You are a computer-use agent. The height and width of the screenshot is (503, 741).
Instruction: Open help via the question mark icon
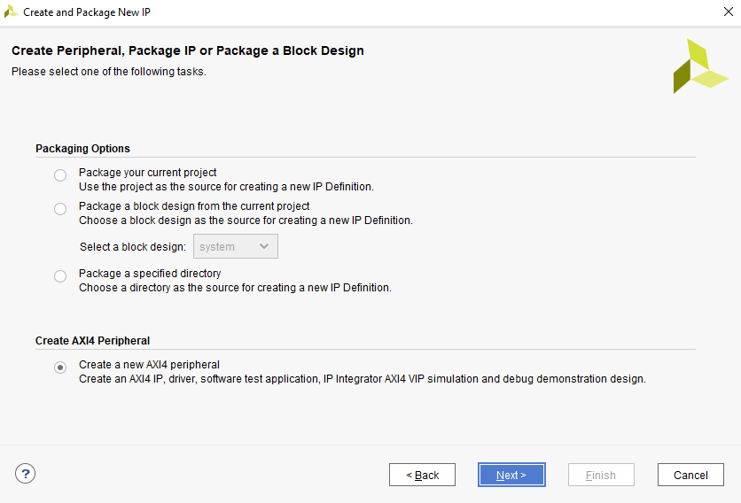[x=25, y=474]
